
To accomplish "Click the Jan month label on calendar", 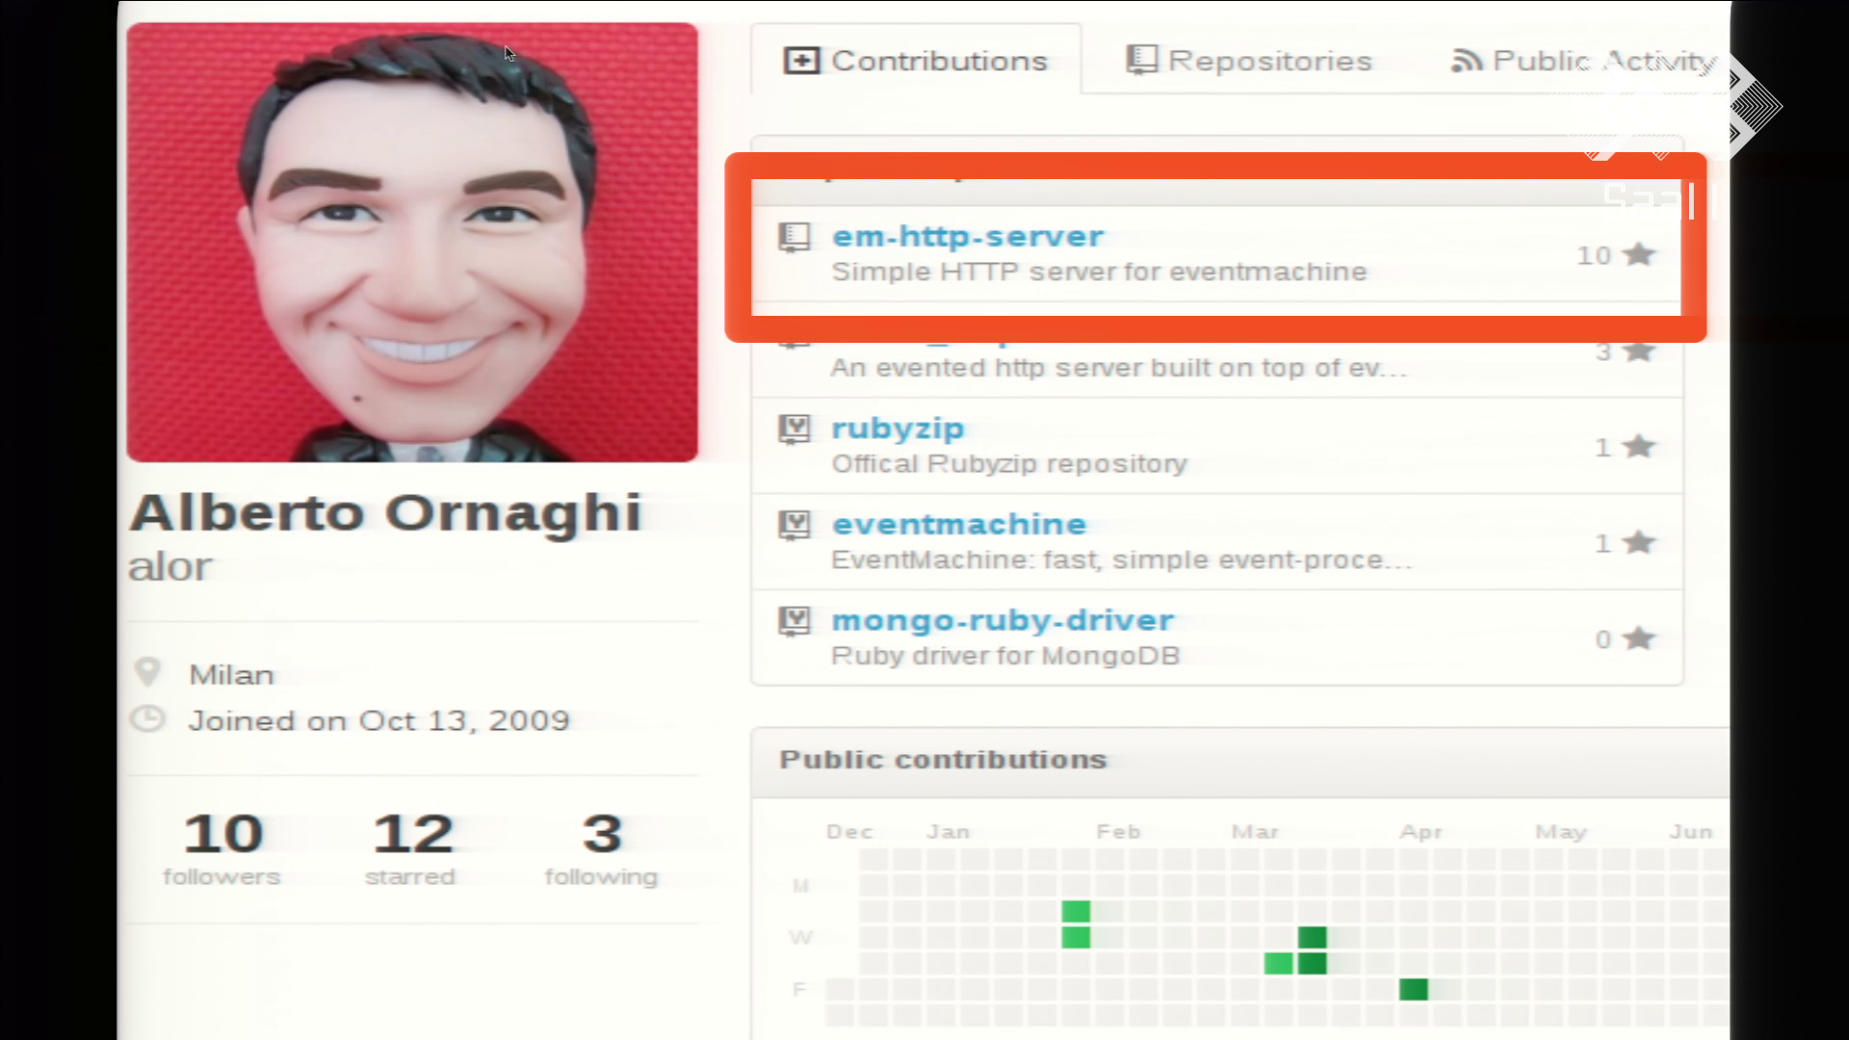I will click(x=948, y=832).
